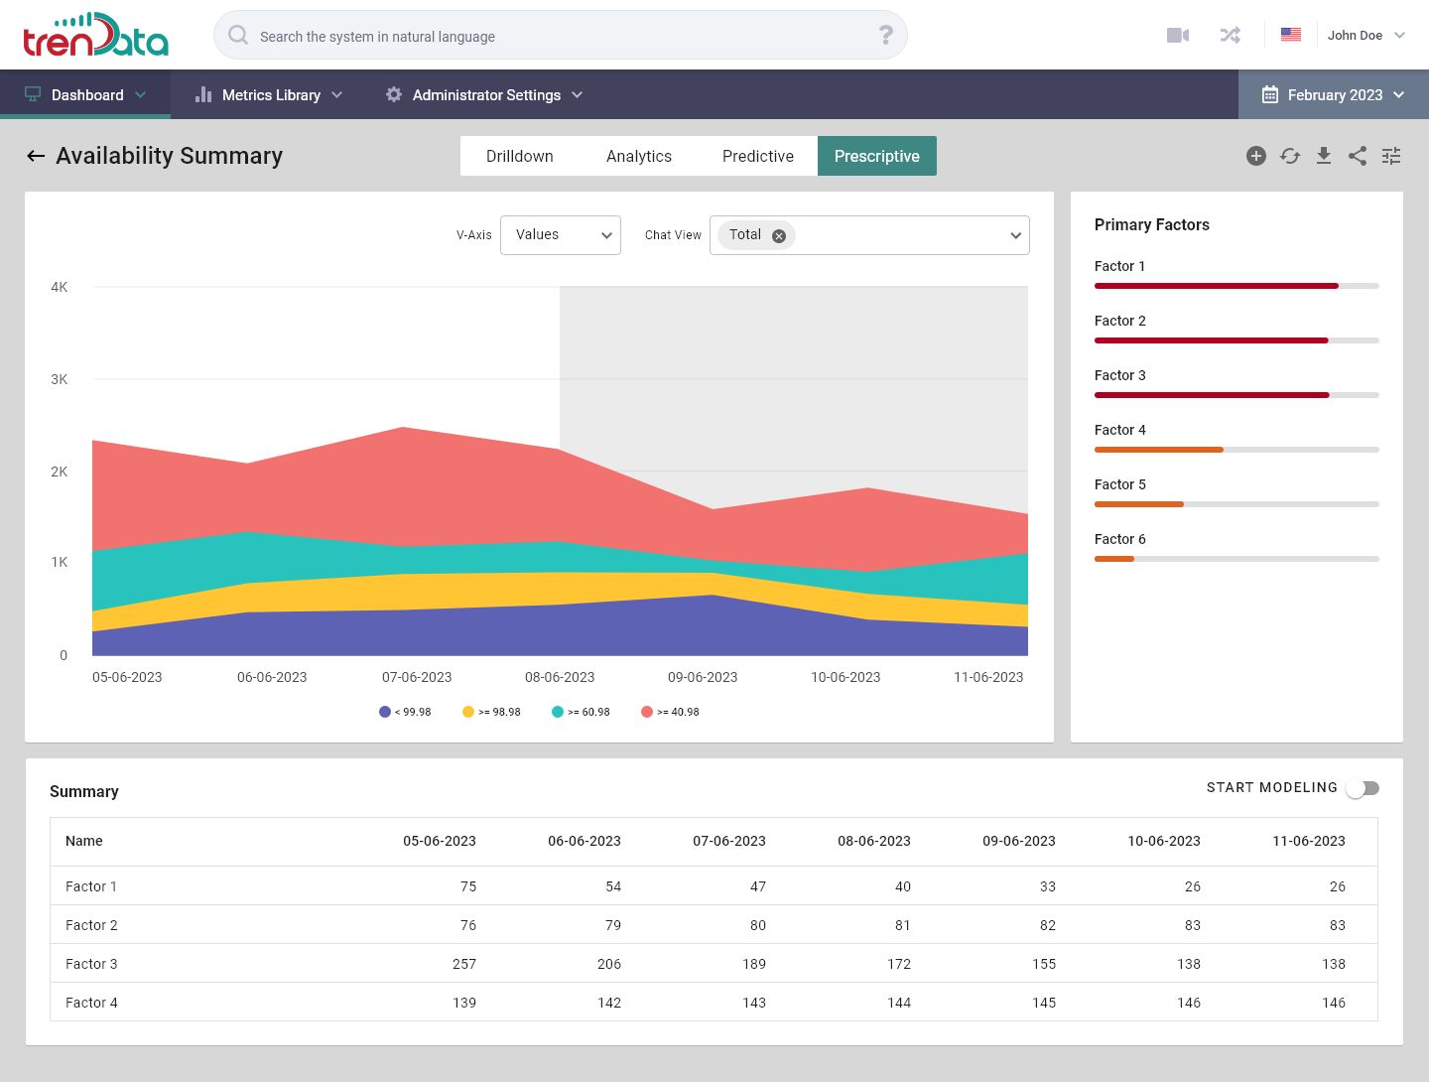Open the V-Axis Values dropdown

coord(561,235)
